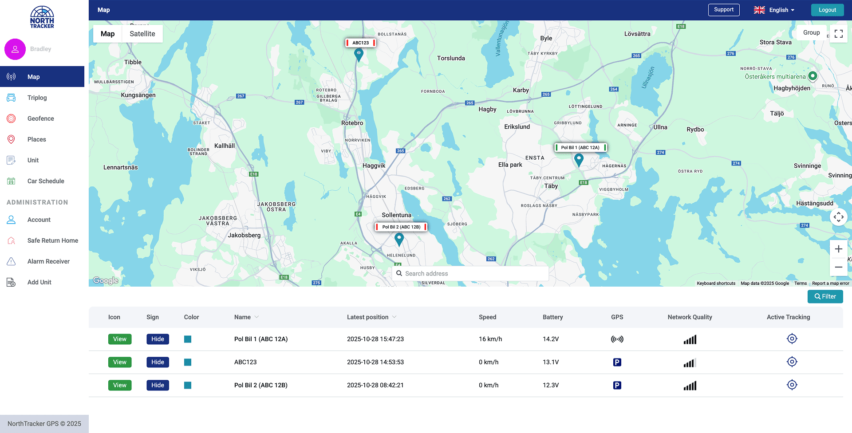Open the English language dropdown
Viewport: 852px width, 433px height.
coord(774,10)
